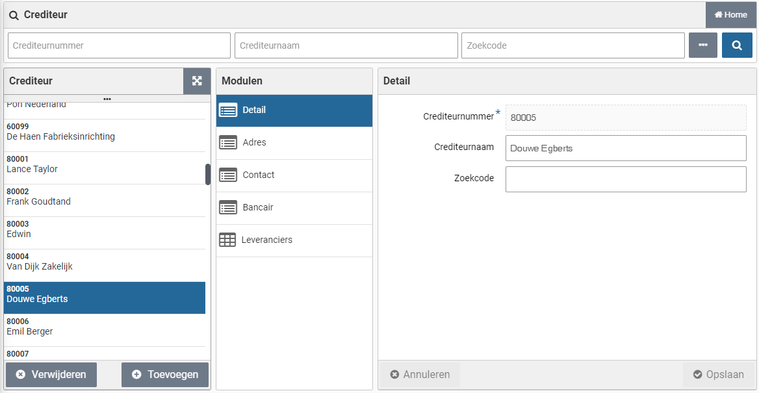Click the empty Zoekcode detail field
The height and width of the screenshot is (393, 759).
pos(625,179)
